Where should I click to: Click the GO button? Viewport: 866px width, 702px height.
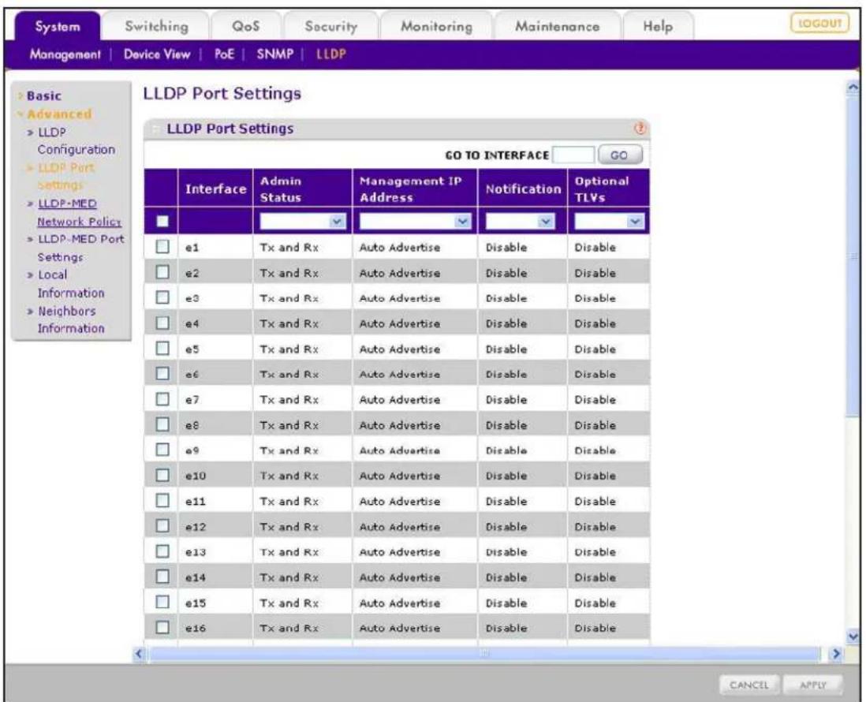tap(620, 155)
